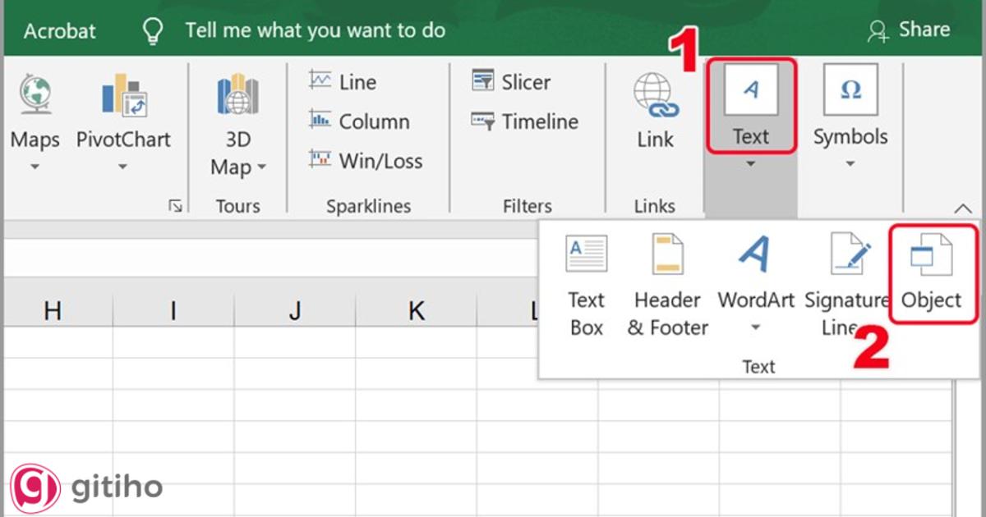Screen dimensions: 986x517
Task: Insert a Column sparkline
Action: [357, 121]
